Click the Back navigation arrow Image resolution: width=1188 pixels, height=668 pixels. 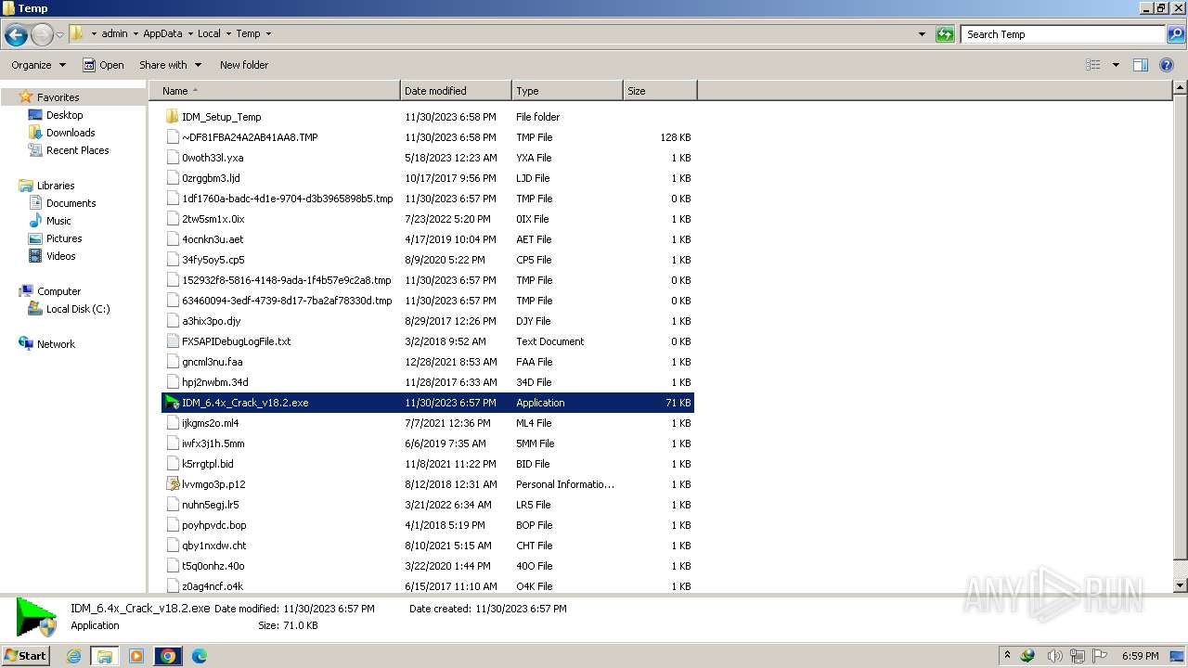click(x=16, y=35)
